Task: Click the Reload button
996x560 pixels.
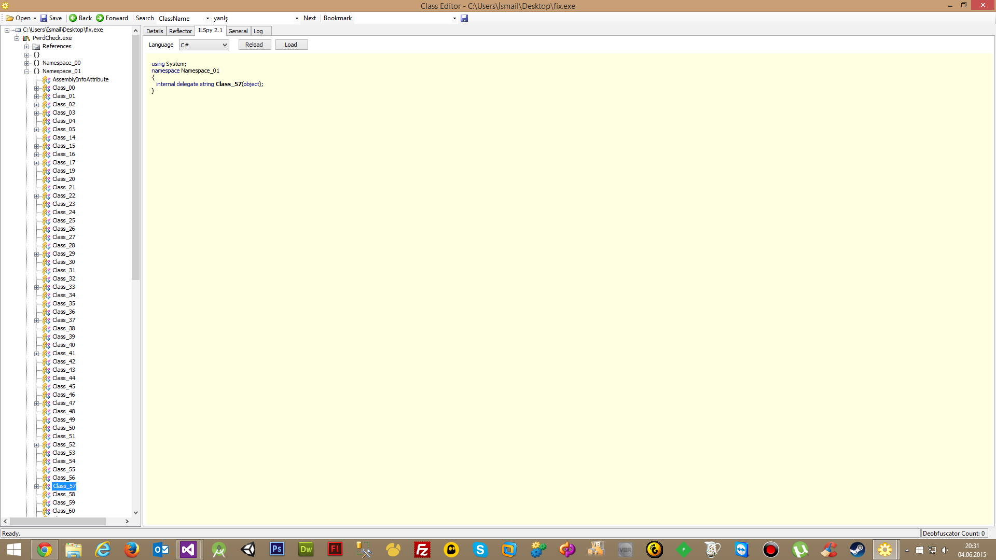Action: click(254, 45)
